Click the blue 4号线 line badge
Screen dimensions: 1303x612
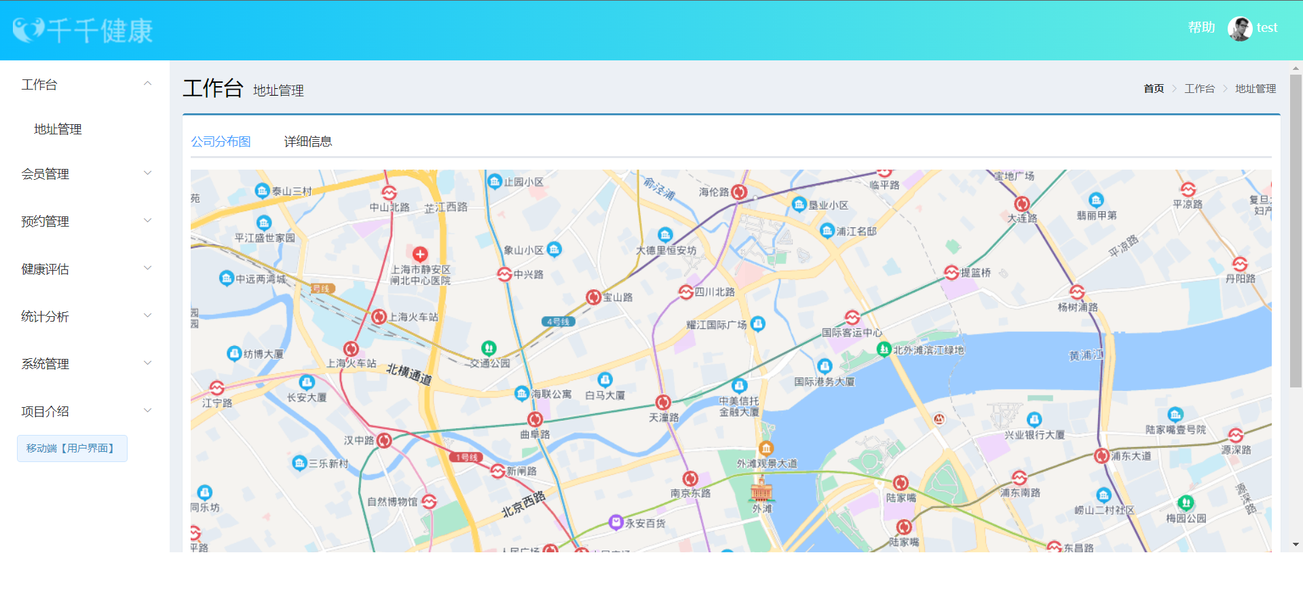click(x=558, y=322)
